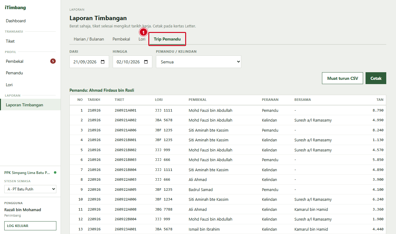Screen dimensions: 396x234
Task: Click the BERSAMA column header
Action: 302,100
